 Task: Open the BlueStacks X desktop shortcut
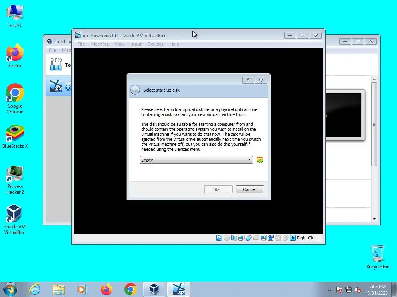point(15,137)
